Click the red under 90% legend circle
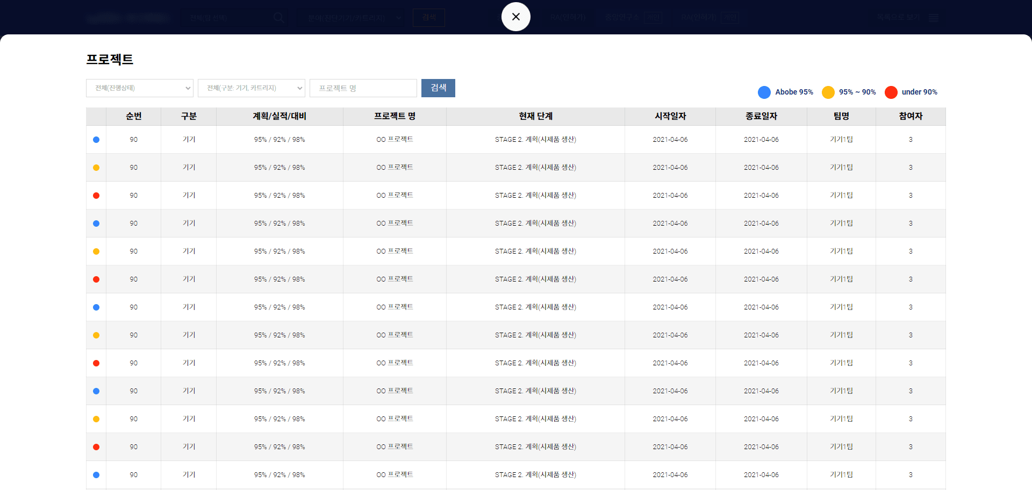1032x490 pixels. point(891,92)
